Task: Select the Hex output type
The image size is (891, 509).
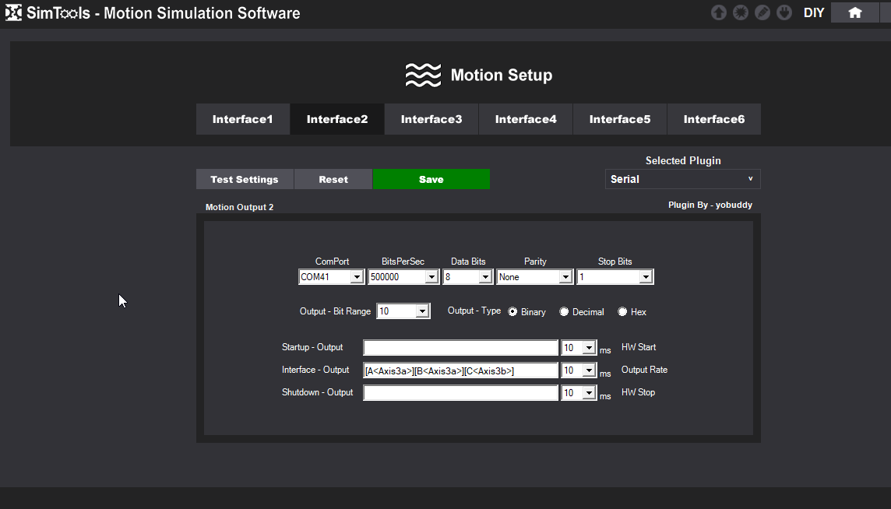Action: [x=622, y=311]
